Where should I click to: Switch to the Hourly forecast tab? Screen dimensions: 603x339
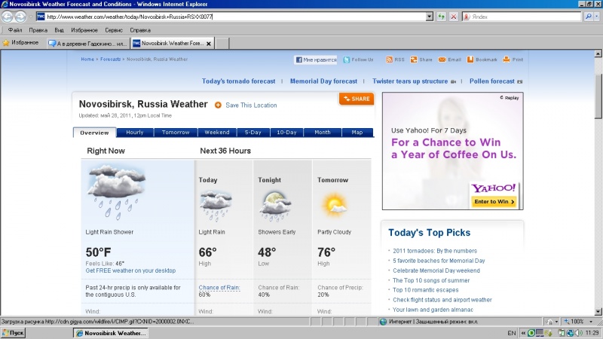[x=135, y=133]
